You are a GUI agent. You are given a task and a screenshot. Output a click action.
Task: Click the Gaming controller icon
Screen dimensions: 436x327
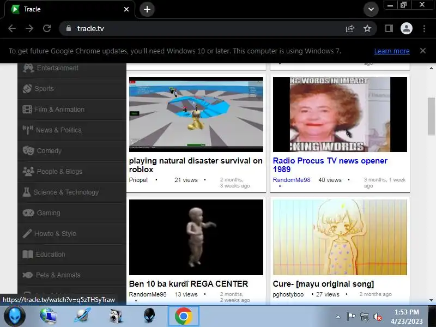tap(28, 213)
